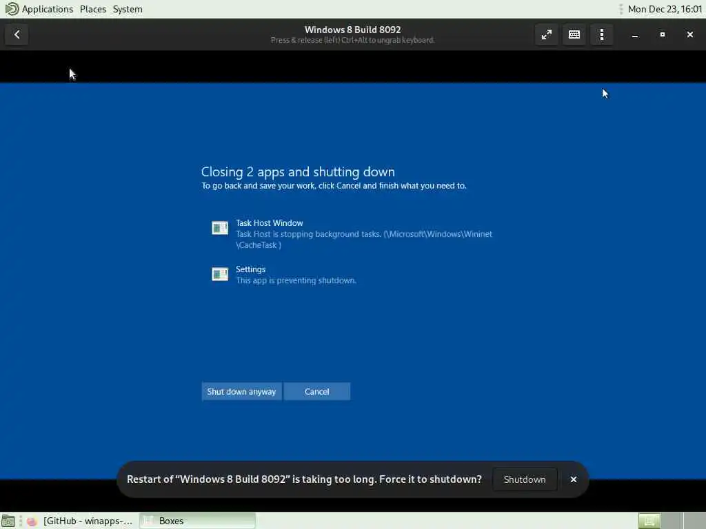Click the browser icon beside GitHub task
This screenshot has width=706, height=529.
click(x=32, y=521)
